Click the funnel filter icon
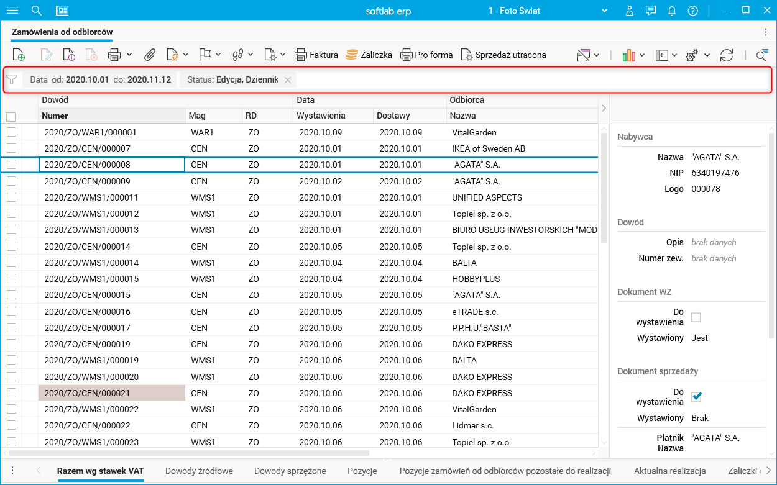777x485 pixels. click(11, 79)
